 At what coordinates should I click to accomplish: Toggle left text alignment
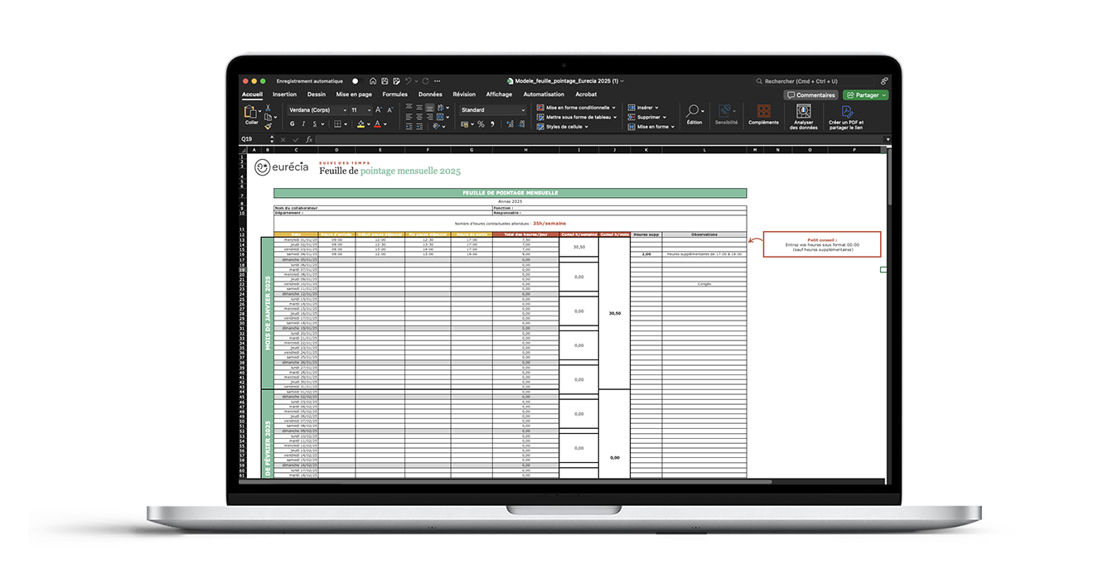click(409, 117)
